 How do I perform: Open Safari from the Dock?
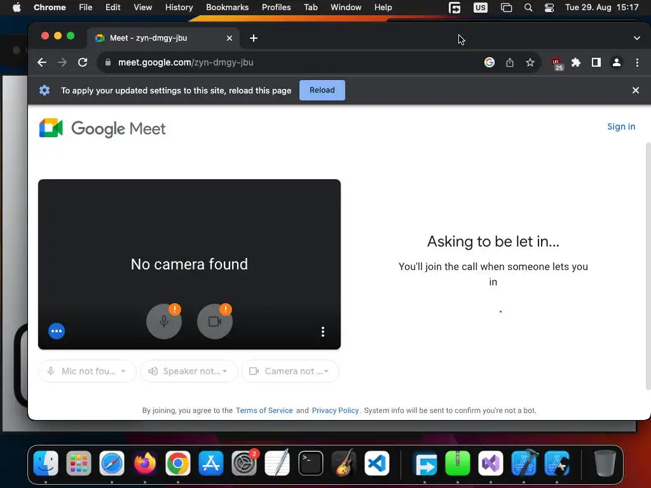click(x=112, y=463)
